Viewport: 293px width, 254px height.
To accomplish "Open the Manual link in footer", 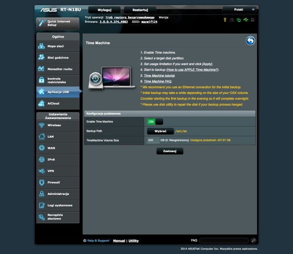I will pyautogui.click(x=119, y=241).
